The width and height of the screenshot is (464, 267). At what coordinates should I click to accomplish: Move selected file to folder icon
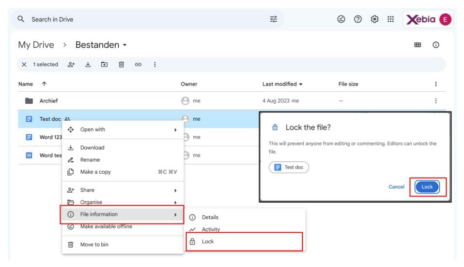tap(104, 64)
